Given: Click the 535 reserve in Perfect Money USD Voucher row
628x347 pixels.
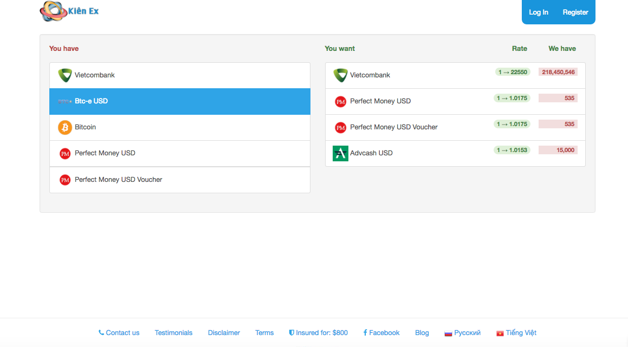Looking at the screenshot, I should click(558, 124).
